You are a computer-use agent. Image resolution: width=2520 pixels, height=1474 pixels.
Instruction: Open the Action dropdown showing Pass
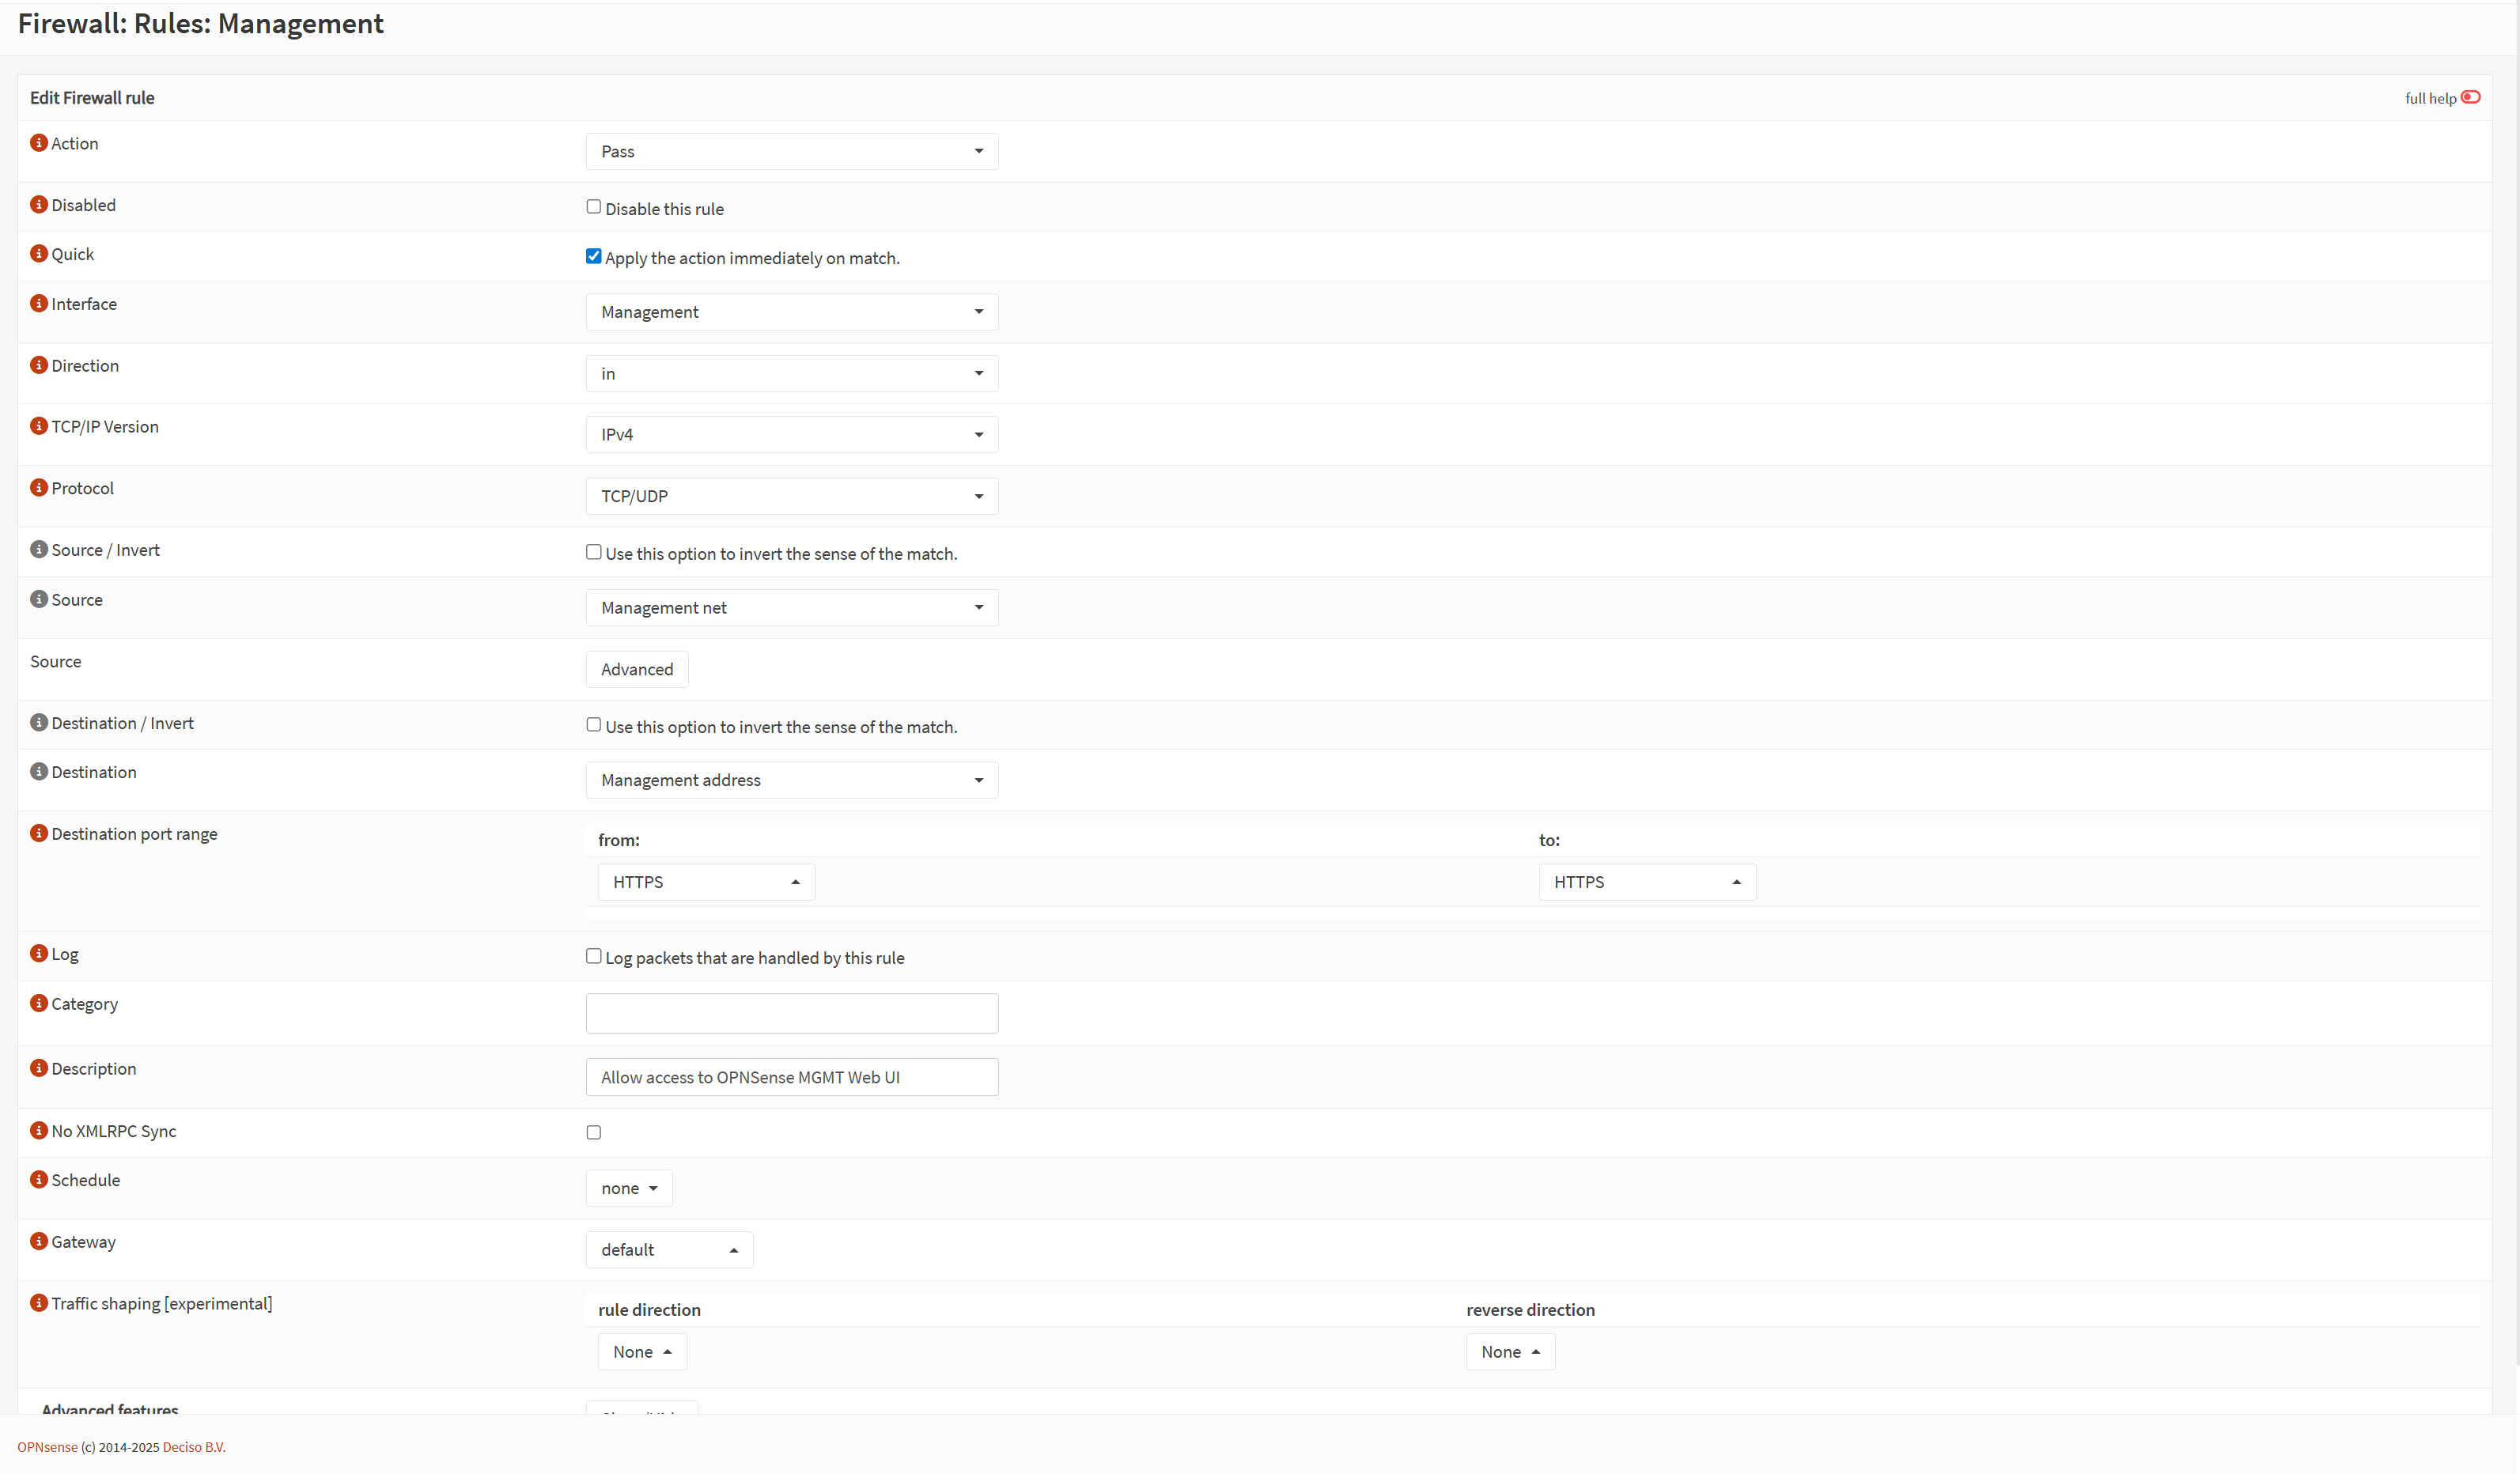pos(791,151)
